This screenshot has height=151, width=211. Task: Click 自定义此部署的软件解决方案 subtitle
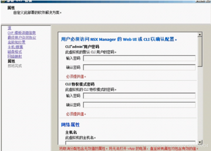[37, 13]
